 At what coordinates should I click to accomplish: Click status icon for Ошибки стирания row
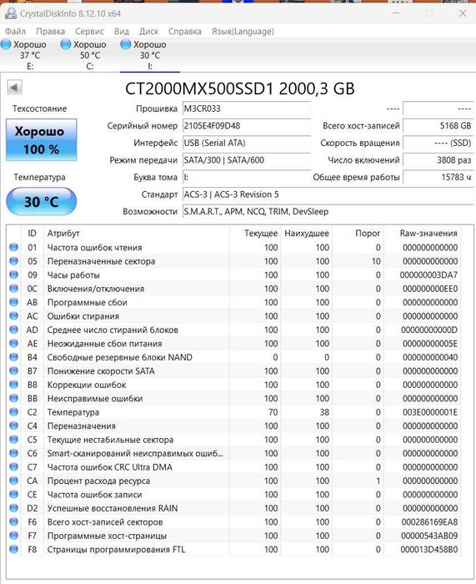coord(14,316)
